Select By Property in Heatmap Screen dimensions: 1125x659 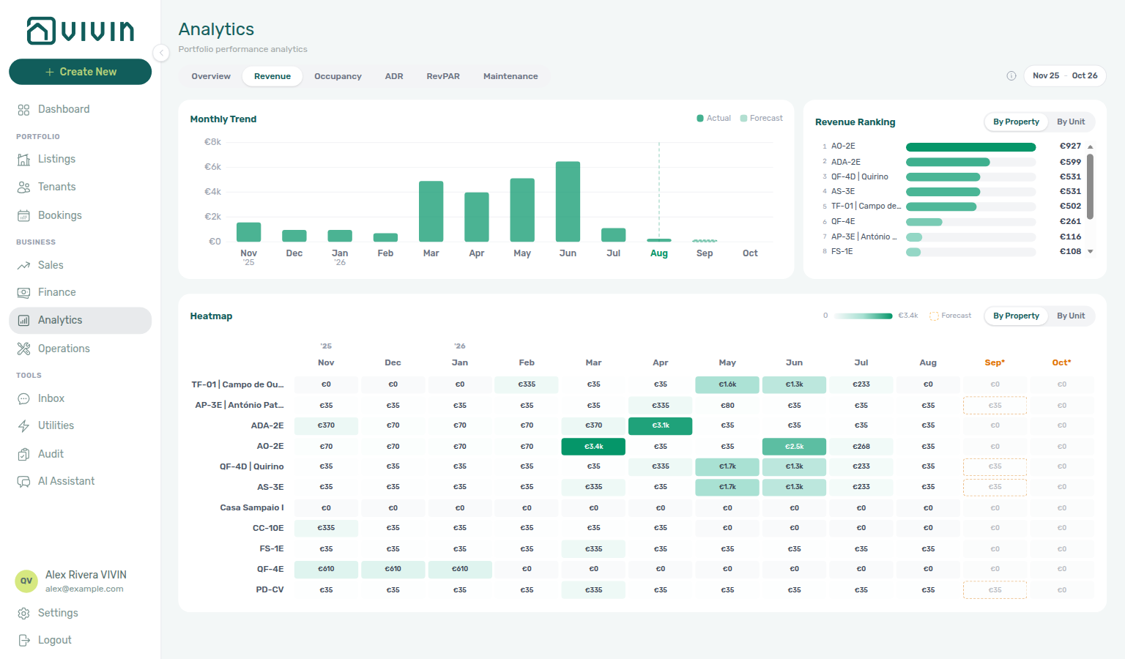(x=1016, y=316)
